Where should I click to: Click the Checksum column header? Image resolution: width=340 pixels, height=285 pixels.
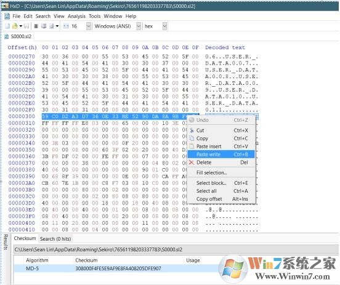point(86,260)
